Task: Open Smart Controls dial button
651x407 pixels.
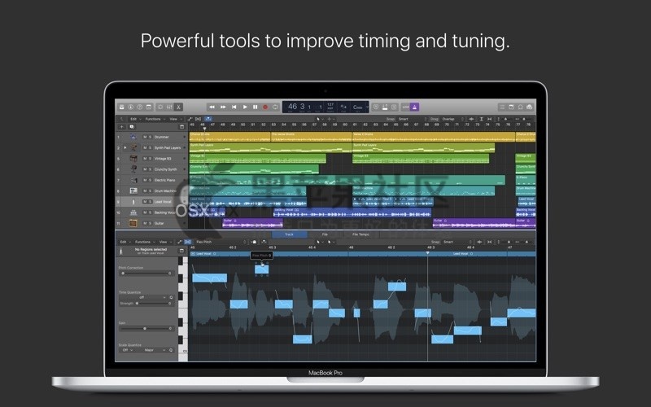Action: pyautogui.click(x=160, y=107)
